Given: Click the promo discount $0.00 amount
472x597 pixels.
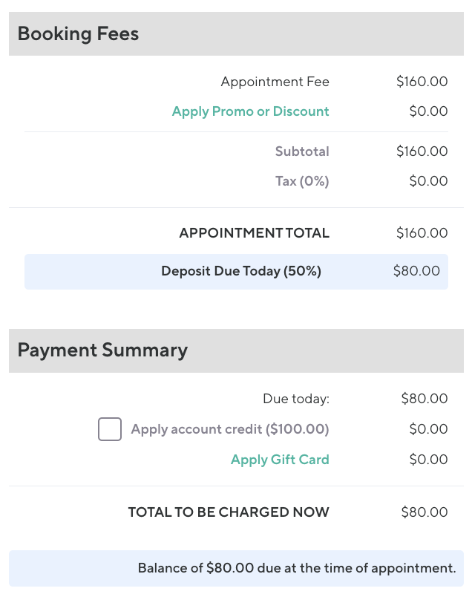Looking at the screenshot, I should coord(428,111).
